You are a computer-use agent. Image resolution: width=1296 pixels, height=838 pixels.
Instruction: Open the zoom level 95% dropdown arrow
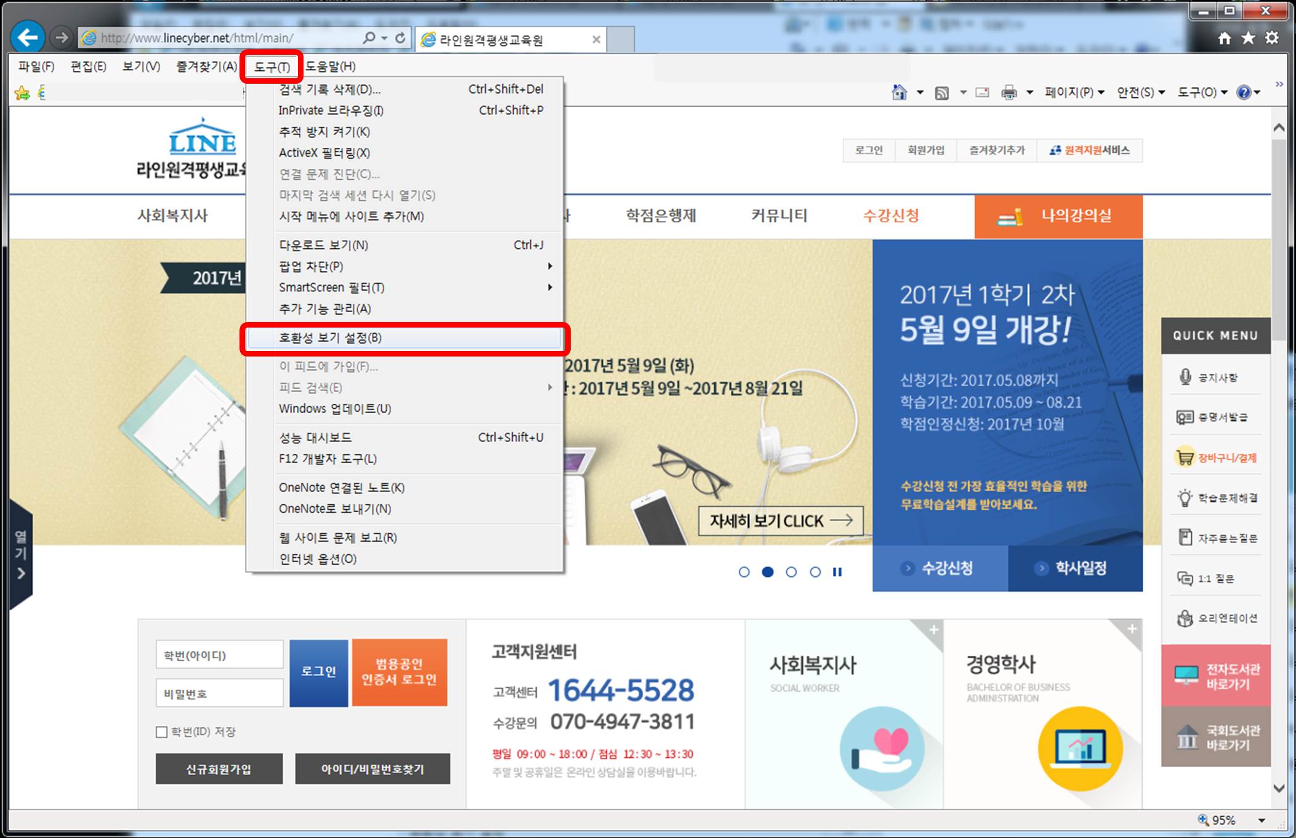click(x=1262, y=820)
